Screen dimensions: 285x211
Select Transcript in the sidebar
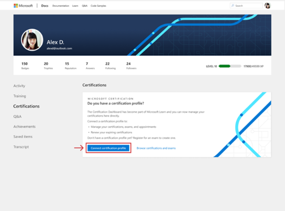tap(21, 147)
